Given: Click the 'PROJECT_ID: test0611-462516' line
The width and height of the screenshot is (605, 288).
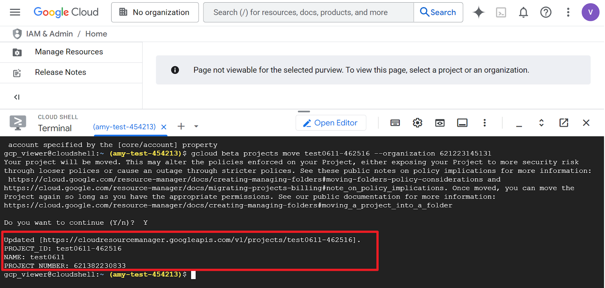Looking at the screenshot, I should click(x=63, y=249).
